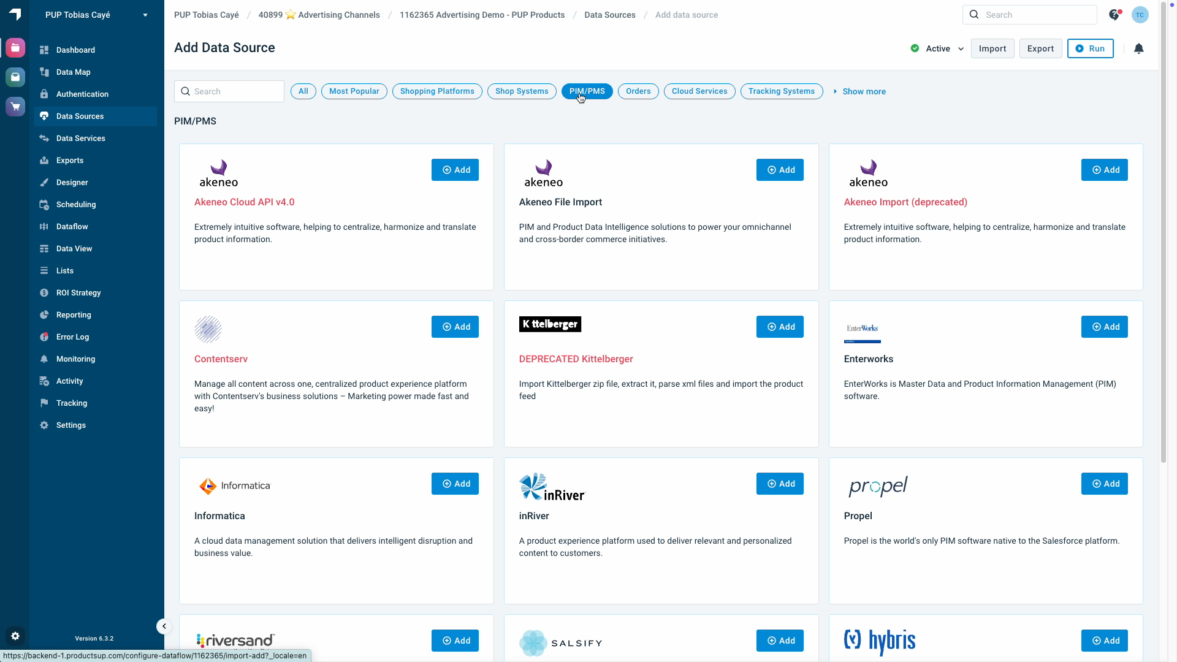Open 1162365 Advertising Demo breadcrumb
Screen dimensions: 1177x662
(x=482, y=15)
